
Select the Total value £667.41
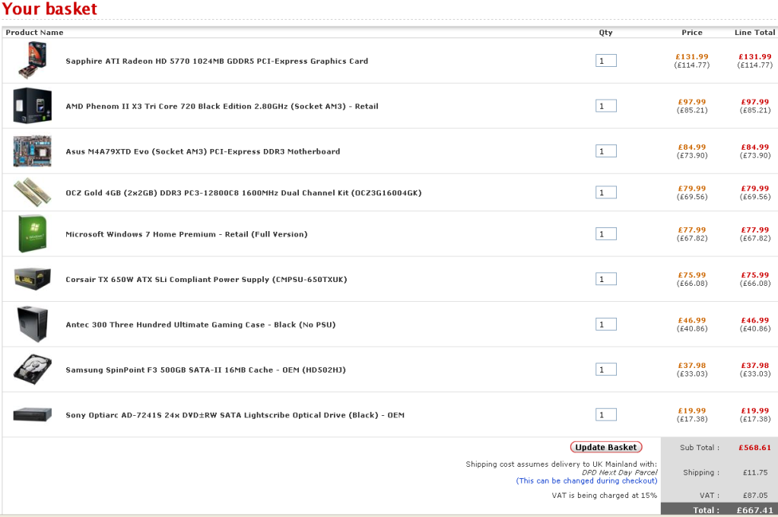point(754,510)
